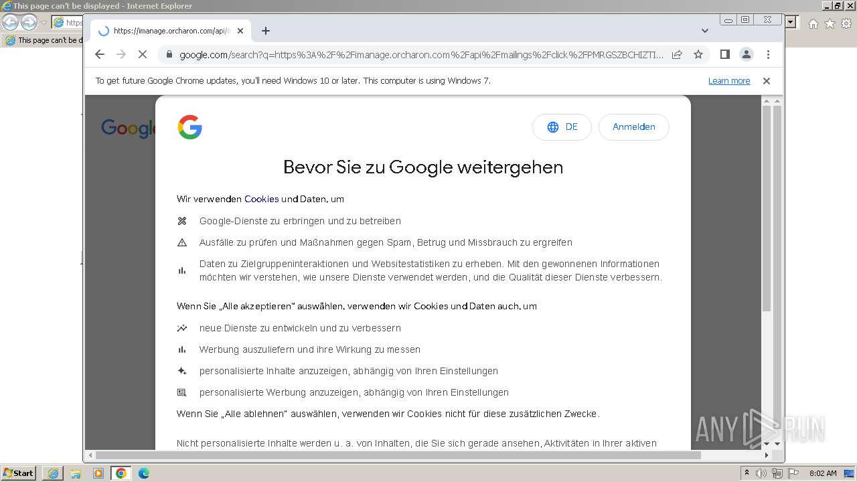Open Windows Explorer folder in taskbar

(76, 473)
